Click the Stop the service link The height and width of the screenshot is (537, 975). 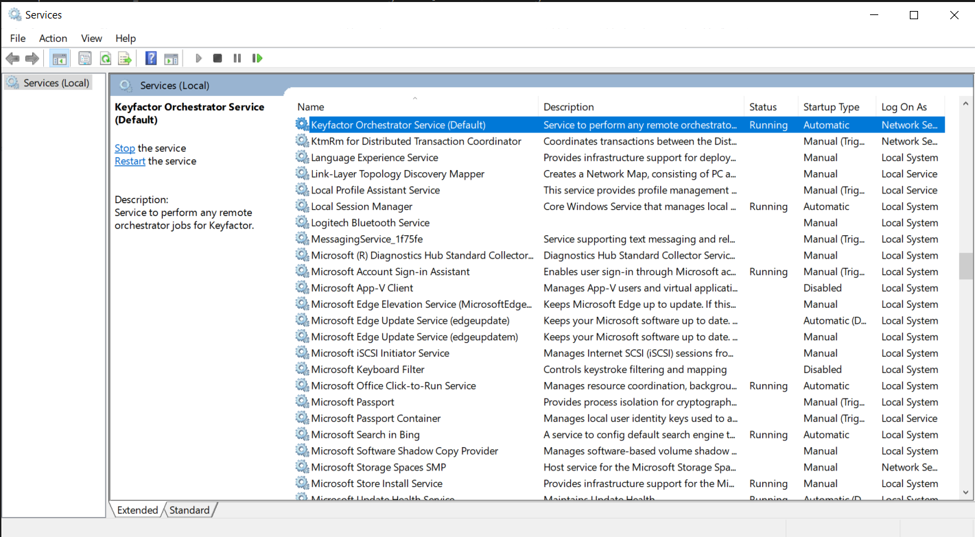coord(125,148)
